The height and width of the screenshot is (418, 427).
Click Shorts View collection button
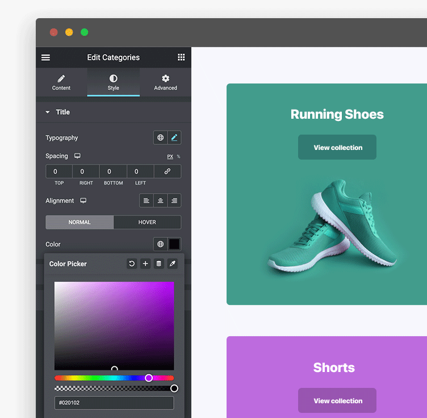[x=337, y=401]
